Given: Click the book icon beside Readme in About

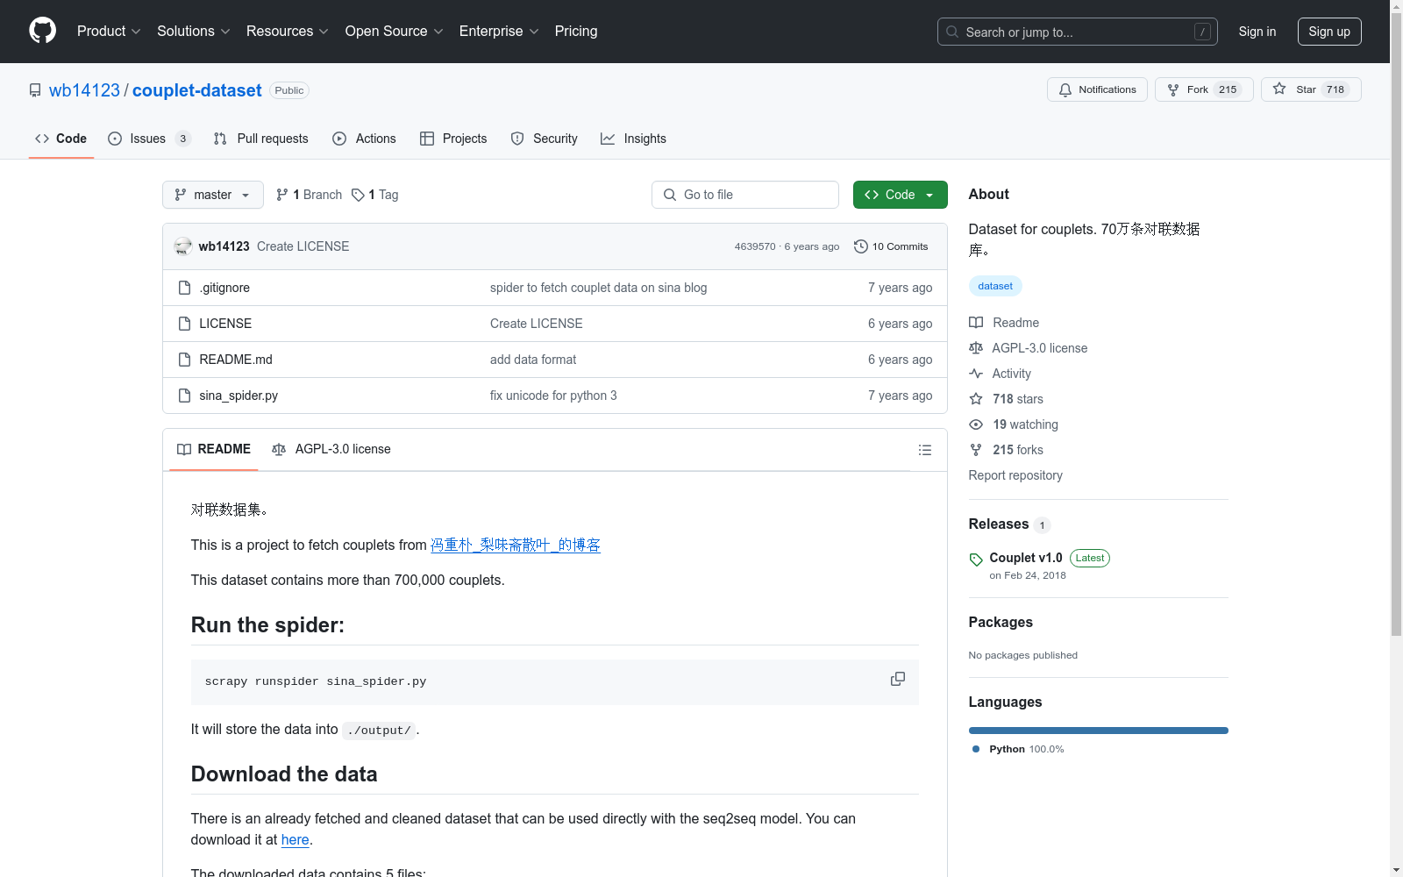Looking at the screenshot, I should point(976,323).
